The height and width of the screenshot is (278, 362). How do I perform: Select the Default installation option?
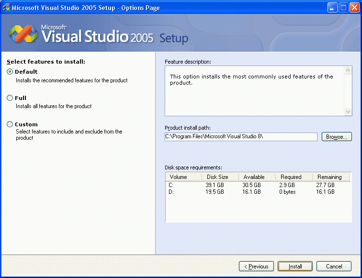pos(10,72)
